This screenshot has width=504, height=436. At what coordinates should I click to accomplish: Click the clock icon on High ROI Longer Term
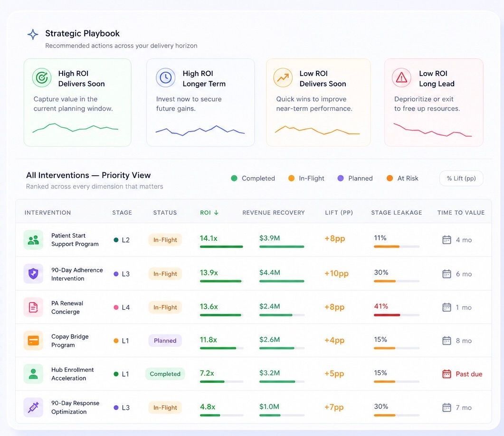(165, 77)
